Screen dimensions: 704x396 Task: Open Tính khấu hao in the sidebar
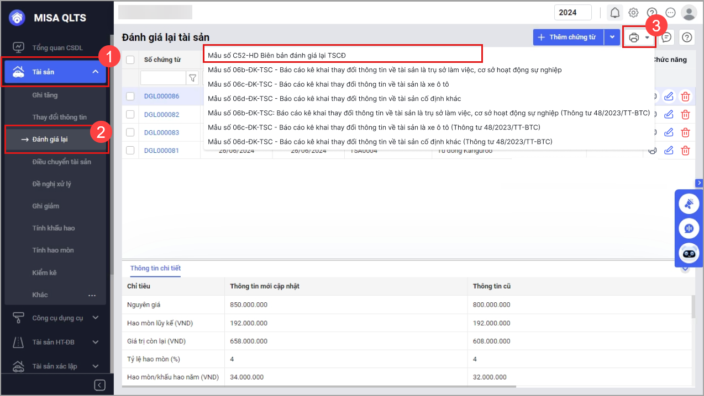(53, 228)
